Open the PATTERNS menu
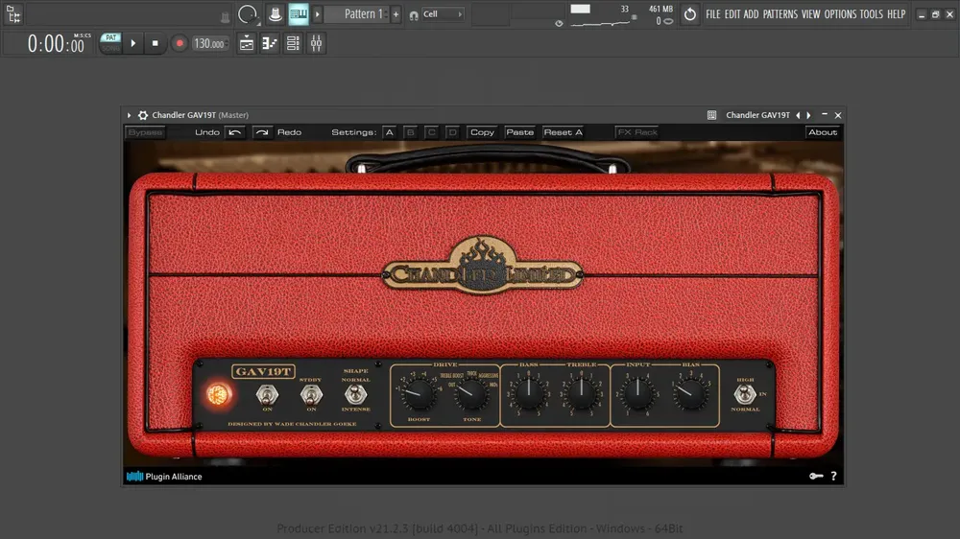Image resolution: width=960 pixels, height=539 pixels. click(780, 14)
